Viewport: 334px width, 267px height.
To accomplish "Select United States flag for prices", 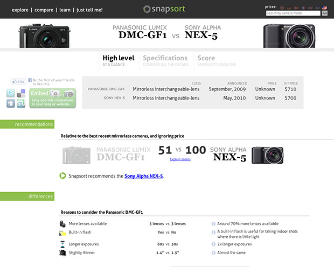I will click(x=324, y=8).
